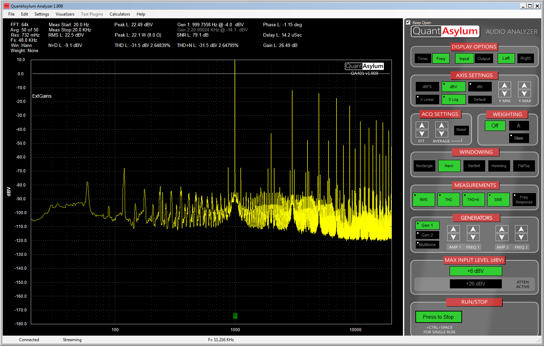The width and height of the screenshot is (544, 346).
Task: Click the QuantAsylum app icon in title bar
Action: click(x=7, y=6)
